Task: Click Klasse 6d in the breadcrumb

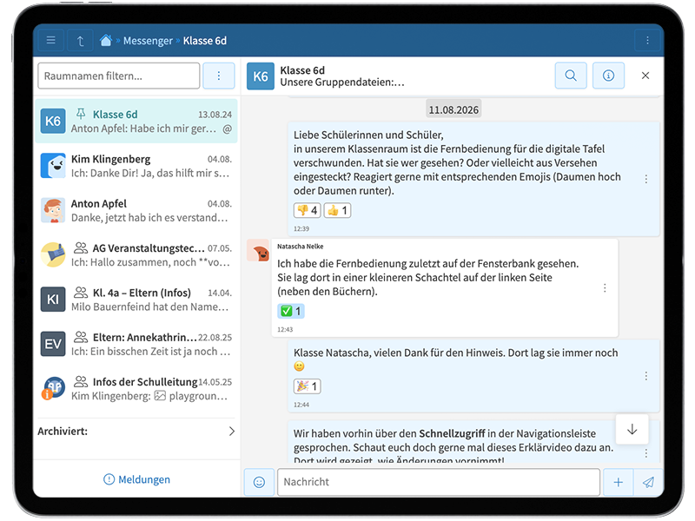Action: [x=205, y=41]
